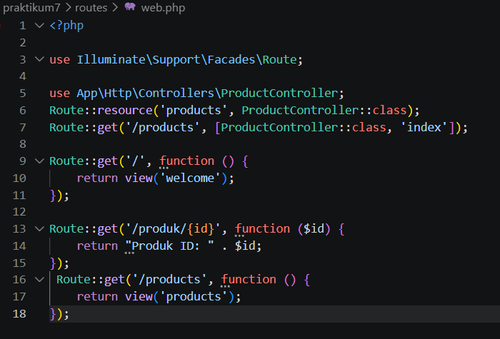
Task: Collapse the fold arrow on line 3
Action: pos(39,59)
